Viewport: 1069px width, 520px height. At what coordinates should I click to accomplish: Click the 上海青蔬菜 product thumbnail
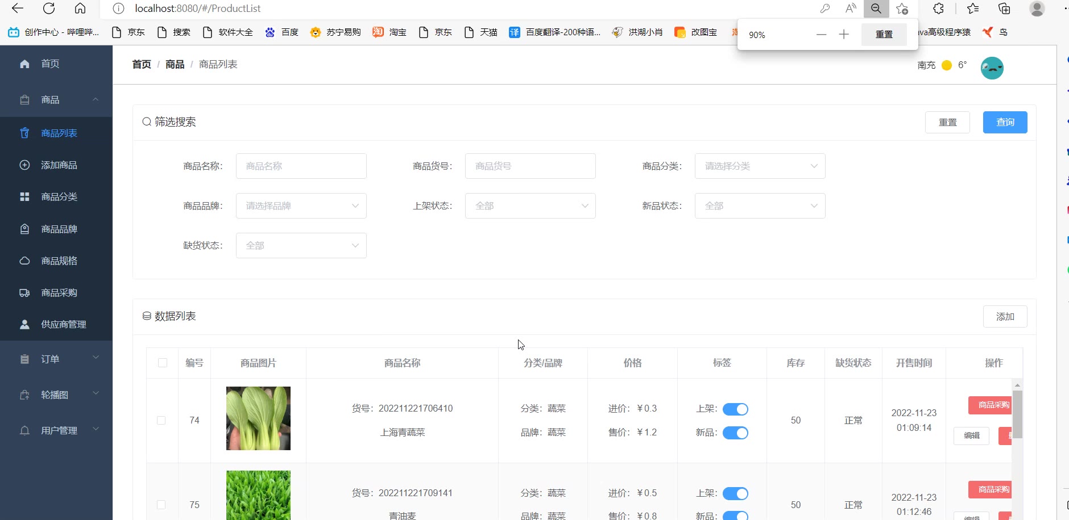coord(258,418)
